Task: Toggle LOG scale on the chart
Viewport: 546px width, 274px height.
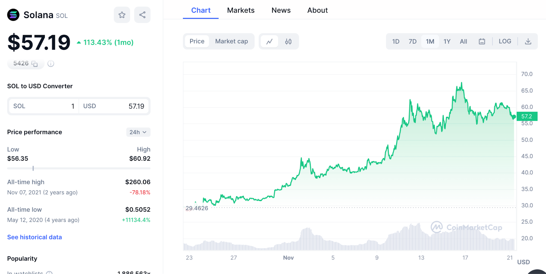Action: [x=505, y=41]
